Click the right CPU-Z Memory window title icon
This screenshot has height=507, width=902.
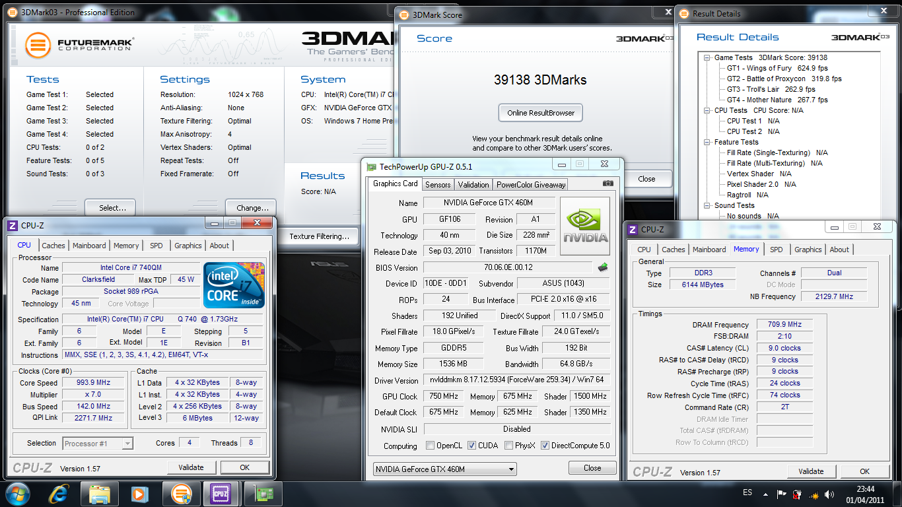pyautogui.click(x=633, y=229)
